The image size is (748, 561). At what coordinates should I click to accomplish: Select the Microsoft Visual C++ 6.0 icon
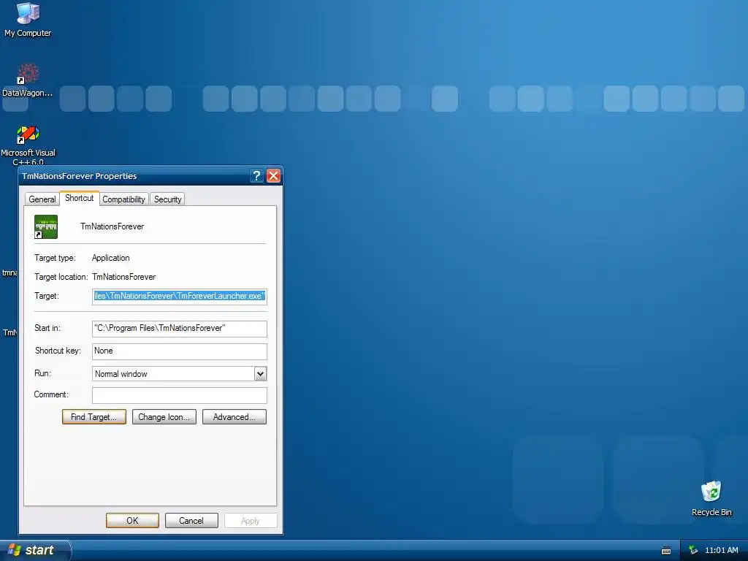[28, 145]
